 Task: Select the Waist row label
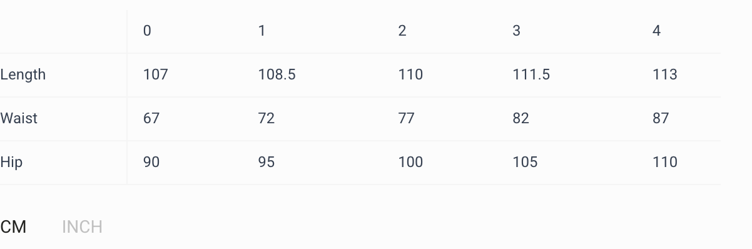pyautogui.click(x=19, y=118)
